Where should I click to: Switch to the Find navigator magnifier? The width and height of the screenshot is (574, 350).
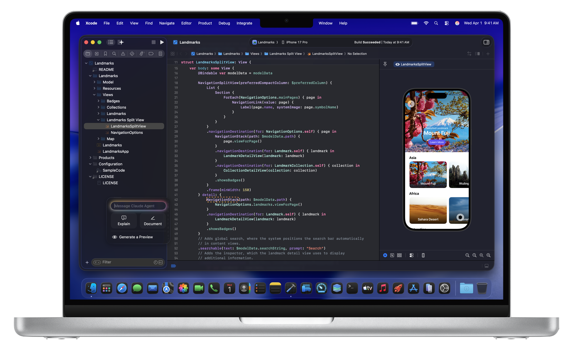[x=114, y=54]
